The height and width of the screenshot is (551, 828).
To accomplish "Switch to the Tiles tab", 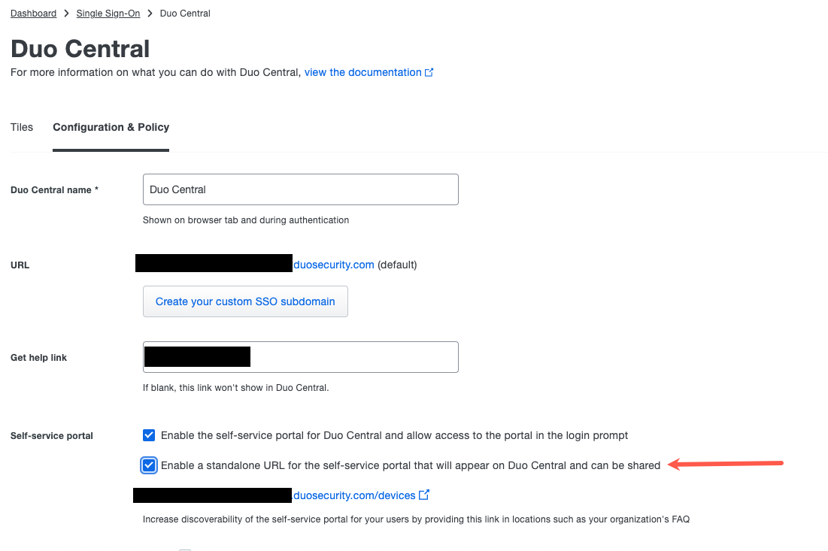I will pos(22,127).
